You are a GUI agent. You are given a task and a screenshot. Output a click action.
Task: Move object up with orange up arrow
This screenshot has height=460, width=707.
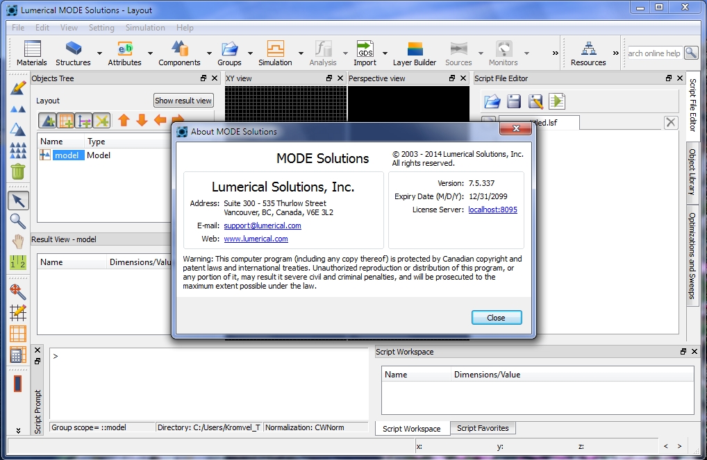[124, 120]
